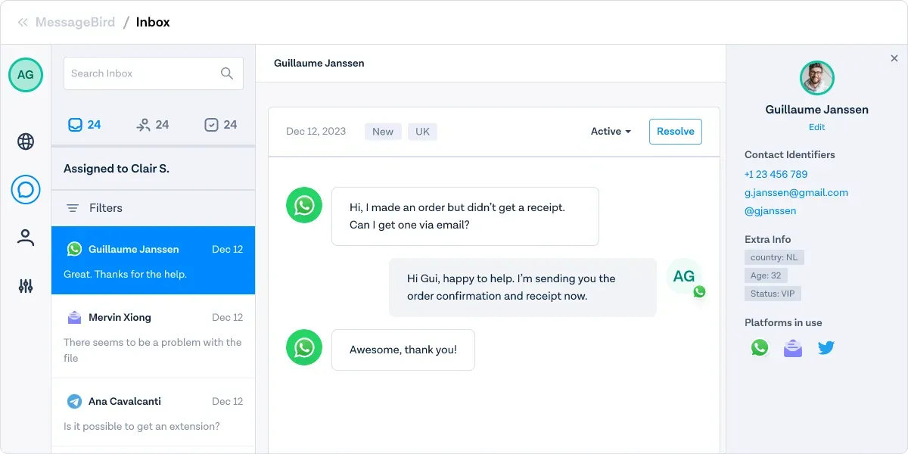
Task: Click the Edit link under Guillaume Janssen
Action: pos(816,127)
